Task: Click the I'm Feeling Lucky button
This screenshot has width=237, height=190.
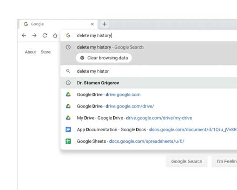Action: click(224, 161)
